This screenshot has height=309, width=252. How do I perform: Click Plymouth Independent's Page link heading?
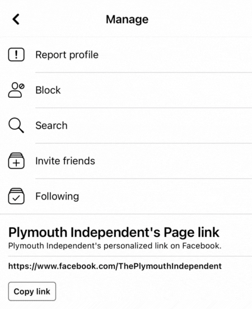point(114,232)
